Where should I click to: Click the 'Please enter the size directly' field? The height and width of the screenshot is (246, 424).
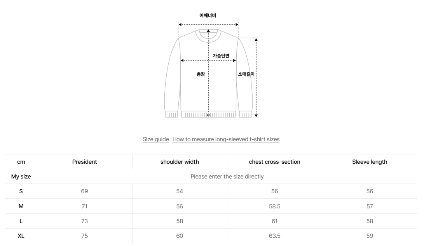point(227,177)
